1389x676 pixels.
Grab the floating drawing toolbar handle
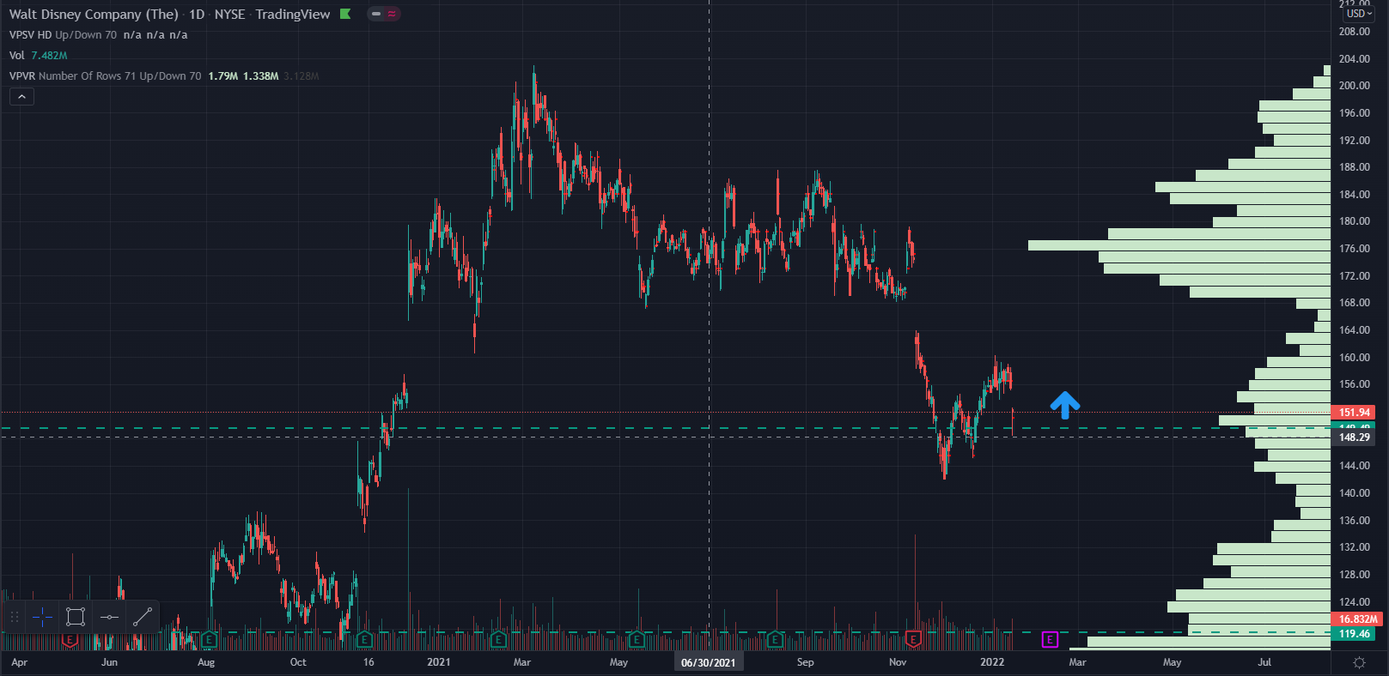15,617
